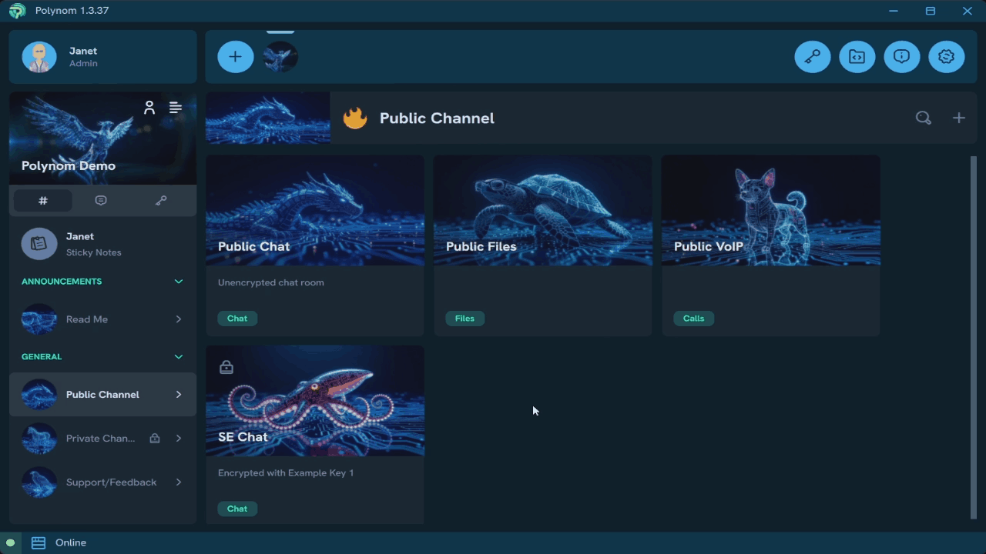The width and height of the screenshot is (986, 554).
Task: Switch to the channels hash tab
Action: 43,201
